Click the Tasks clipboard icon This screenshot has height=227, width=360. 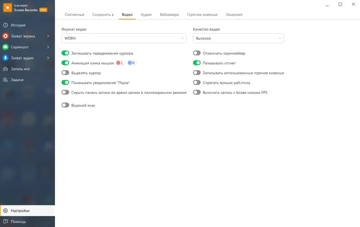click(5, 80)
